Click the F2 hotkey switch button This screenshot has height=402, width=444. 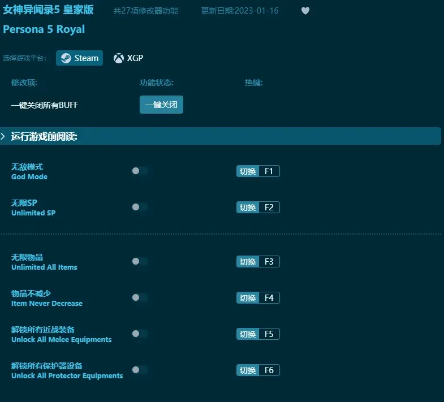258,208
